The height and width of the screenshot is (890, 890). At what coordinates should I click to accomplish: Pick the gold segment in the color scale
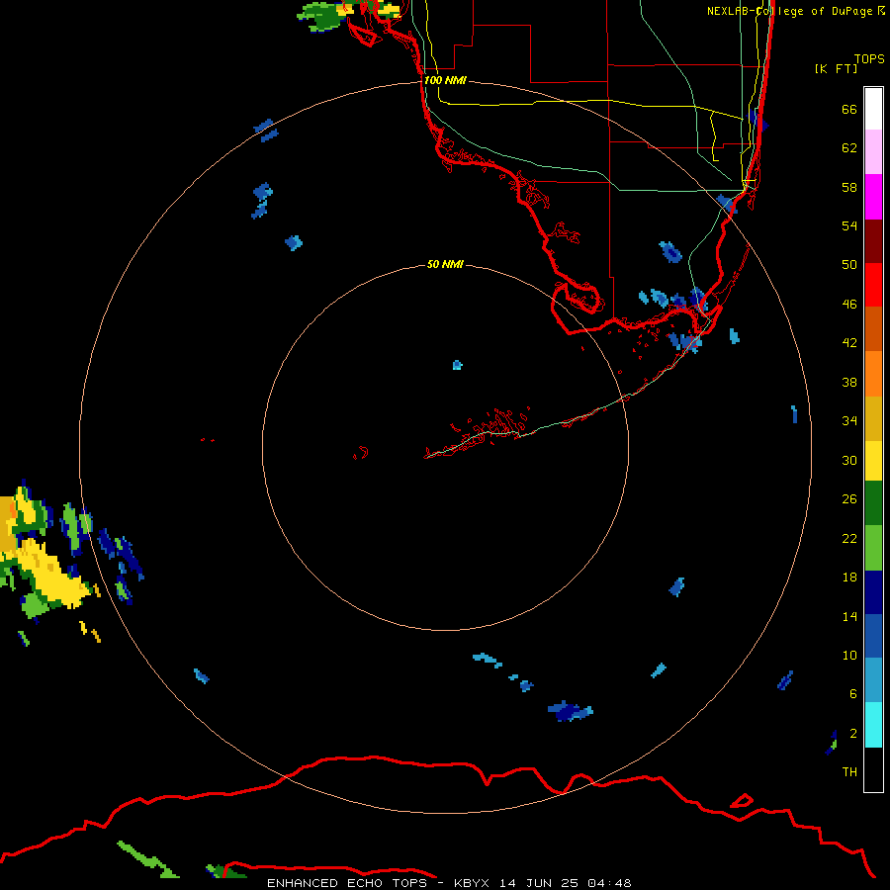873,418
